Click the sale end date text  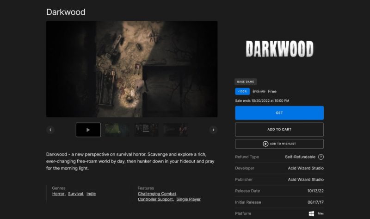pyautogui.click(x=262, y=100)
